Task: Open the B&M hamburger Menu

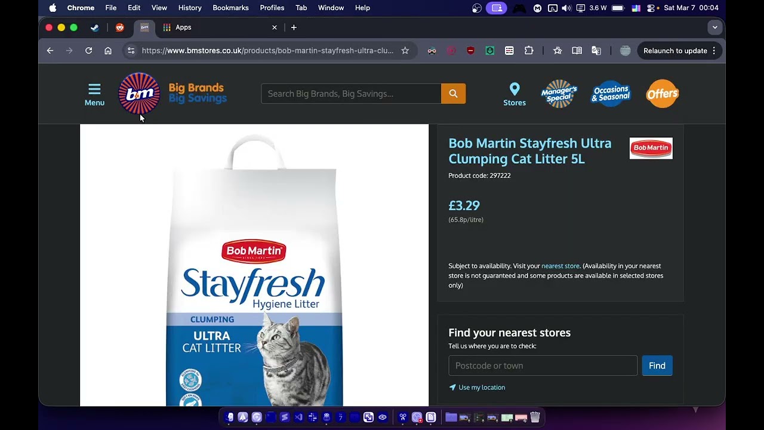Action: tap(94, 94)
